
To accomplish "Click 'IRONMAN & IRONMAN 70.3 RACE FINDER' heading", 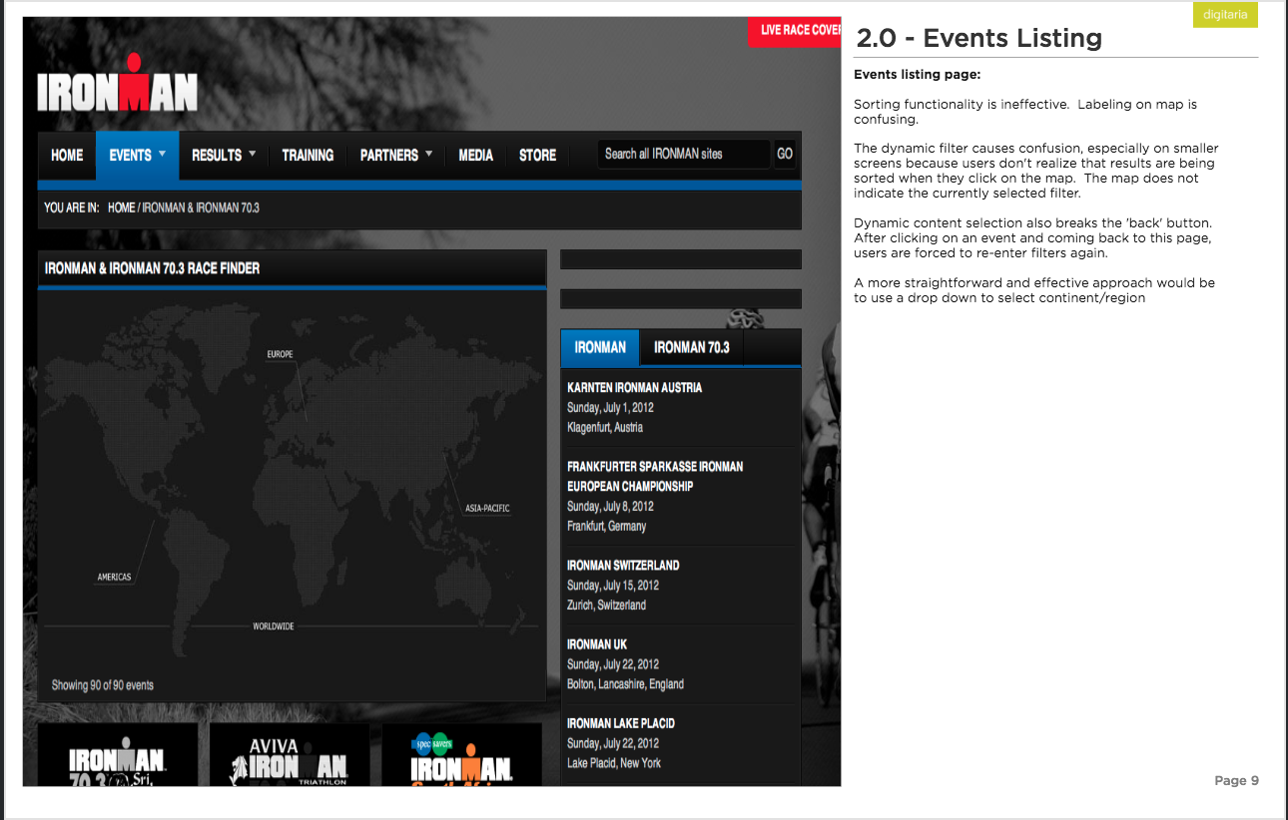I will click(153, 268).
